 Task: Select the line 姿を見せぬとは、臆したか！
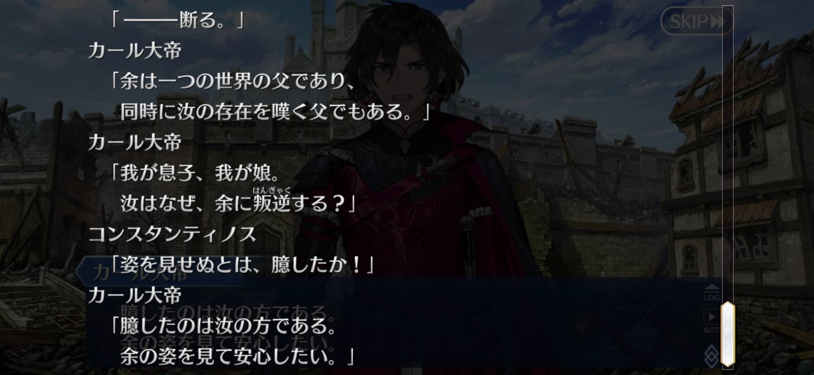242,265
